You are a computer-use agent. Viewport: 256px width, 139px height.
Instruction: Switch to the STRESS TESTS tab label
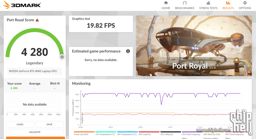[x=208, y=8]
